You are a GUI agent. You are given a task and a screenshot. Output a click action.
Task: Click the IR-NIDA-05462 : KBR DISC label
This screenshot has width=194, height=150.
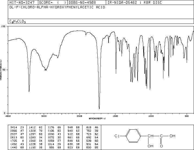tap(135, 2)
